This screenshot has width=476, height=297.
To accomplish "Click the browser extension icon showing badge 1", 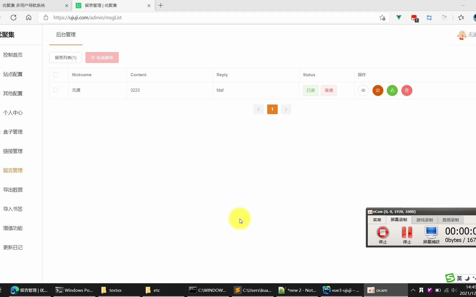I will coord(414,17).
